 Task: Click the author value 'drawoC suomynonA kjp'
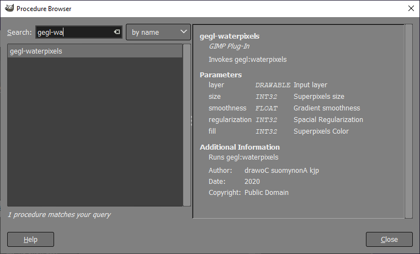click(281, 171)
